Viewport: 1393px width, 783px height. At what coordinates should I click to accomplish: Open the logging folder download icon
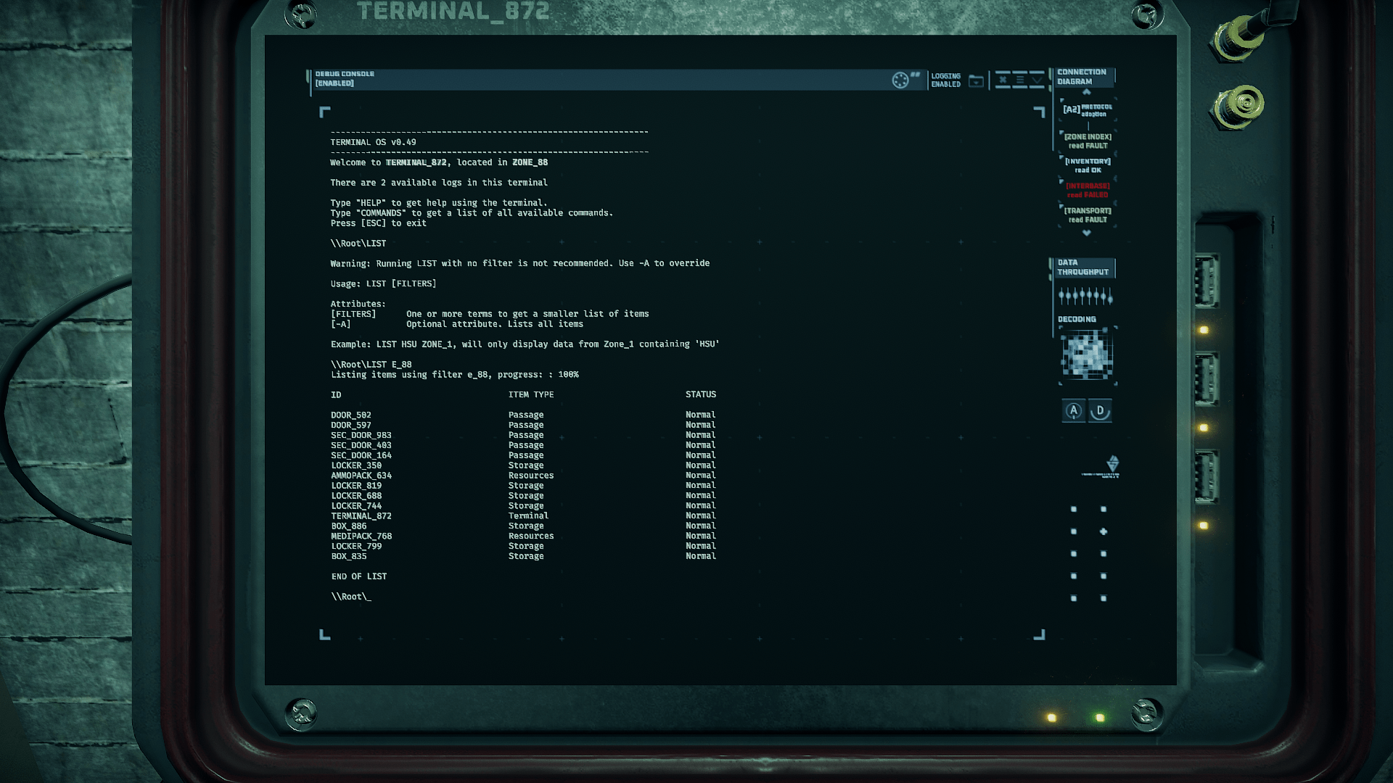977,80
